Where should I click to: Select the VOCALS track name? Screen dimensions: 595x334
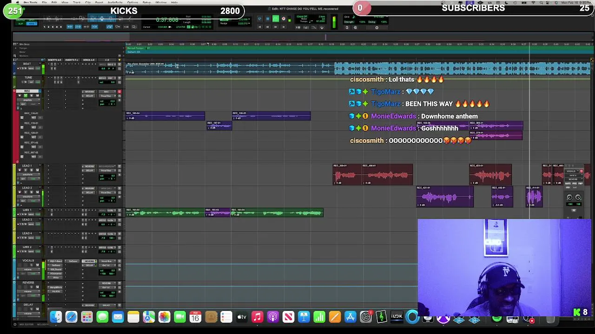(x=28, y=260)
